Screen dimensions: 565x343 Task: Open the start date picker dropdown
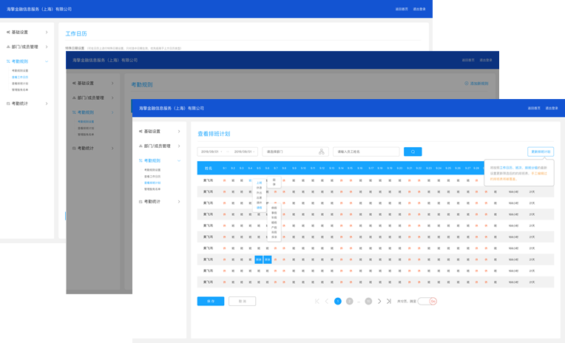point(212,152)
